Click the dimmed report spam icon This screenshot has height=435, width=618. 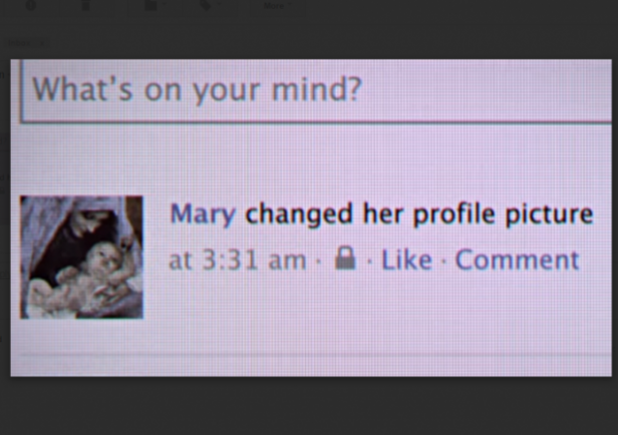point(31,6)
